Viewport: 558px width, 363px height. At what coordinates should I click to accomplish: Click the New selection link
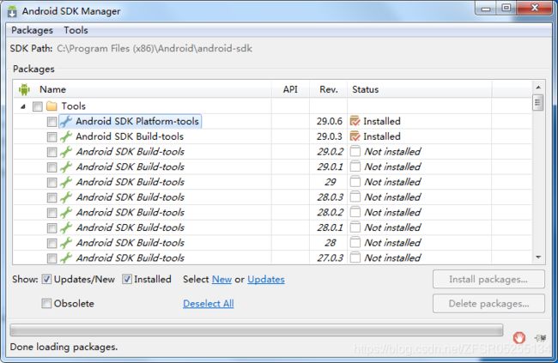click(221, 280)
